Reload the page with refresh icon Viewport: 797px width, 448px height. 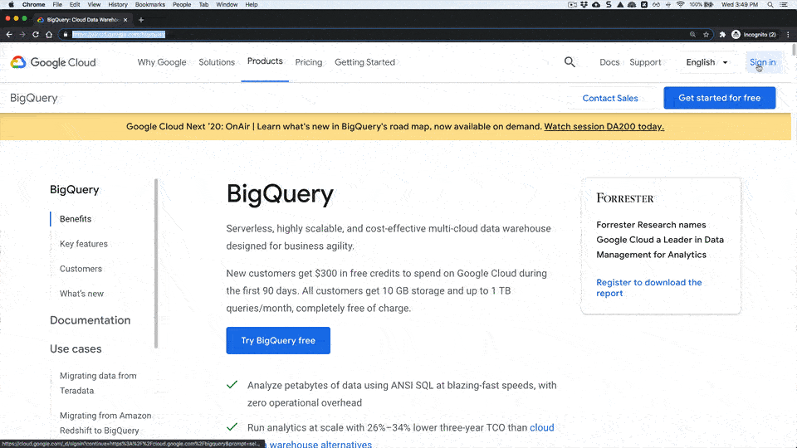click(36, 35)
